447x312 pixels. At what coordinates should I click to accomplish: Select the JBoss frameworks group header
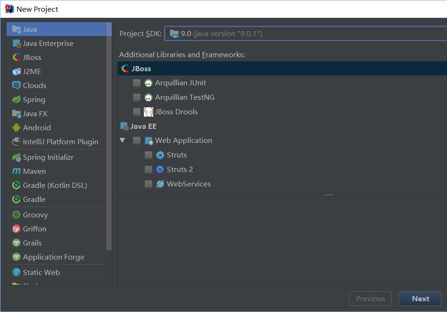pos(282,69)
